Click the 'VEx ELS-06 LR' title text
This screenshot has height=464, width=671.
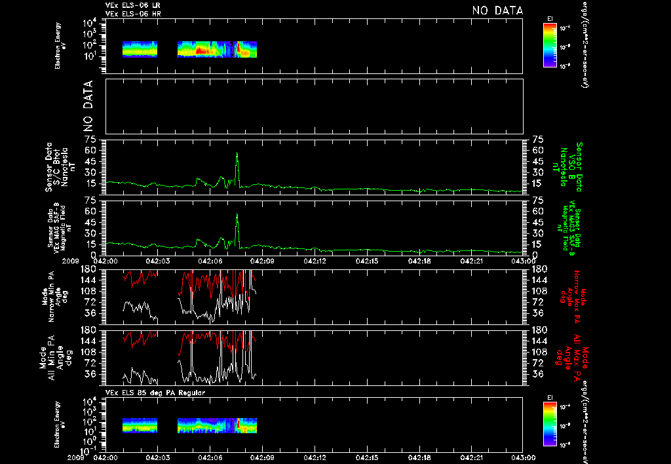tap(133, 5)
